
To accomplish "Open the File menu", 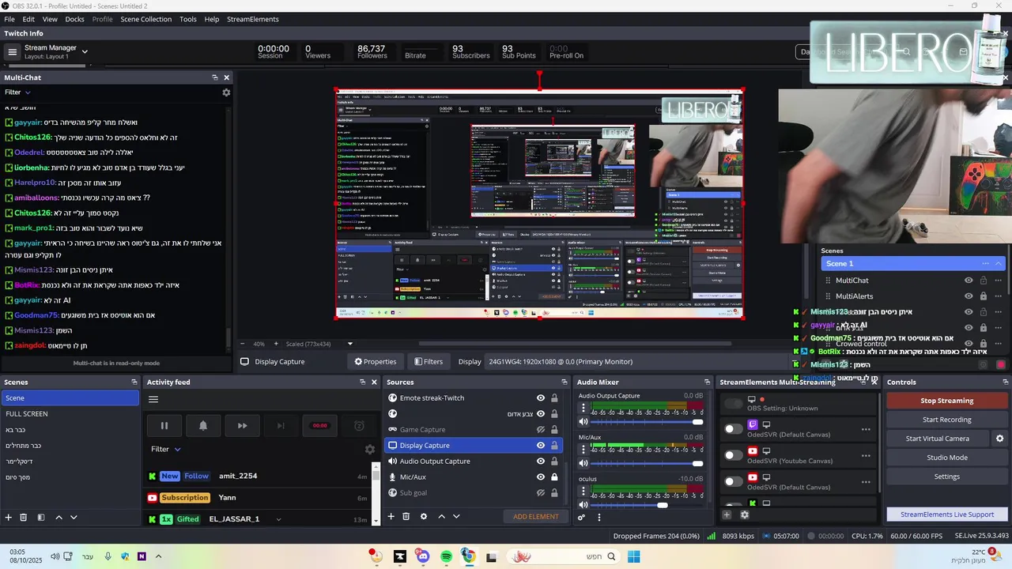I will click(x=9, y=19).
